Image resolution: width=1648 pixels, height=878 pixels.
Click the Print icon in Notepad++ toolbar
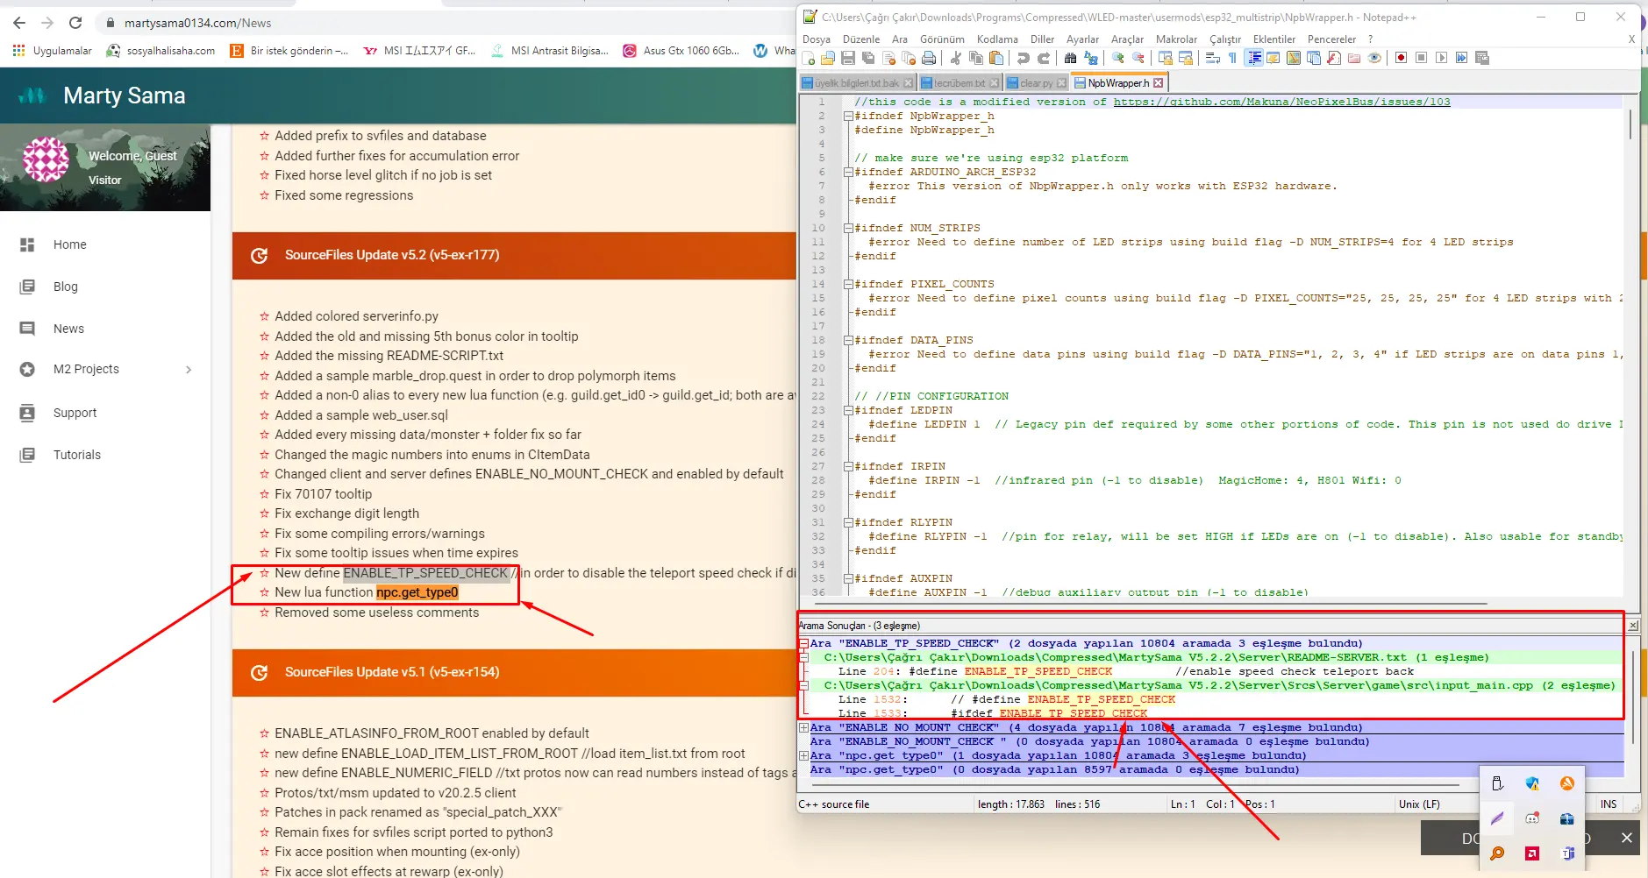[929, 58]
